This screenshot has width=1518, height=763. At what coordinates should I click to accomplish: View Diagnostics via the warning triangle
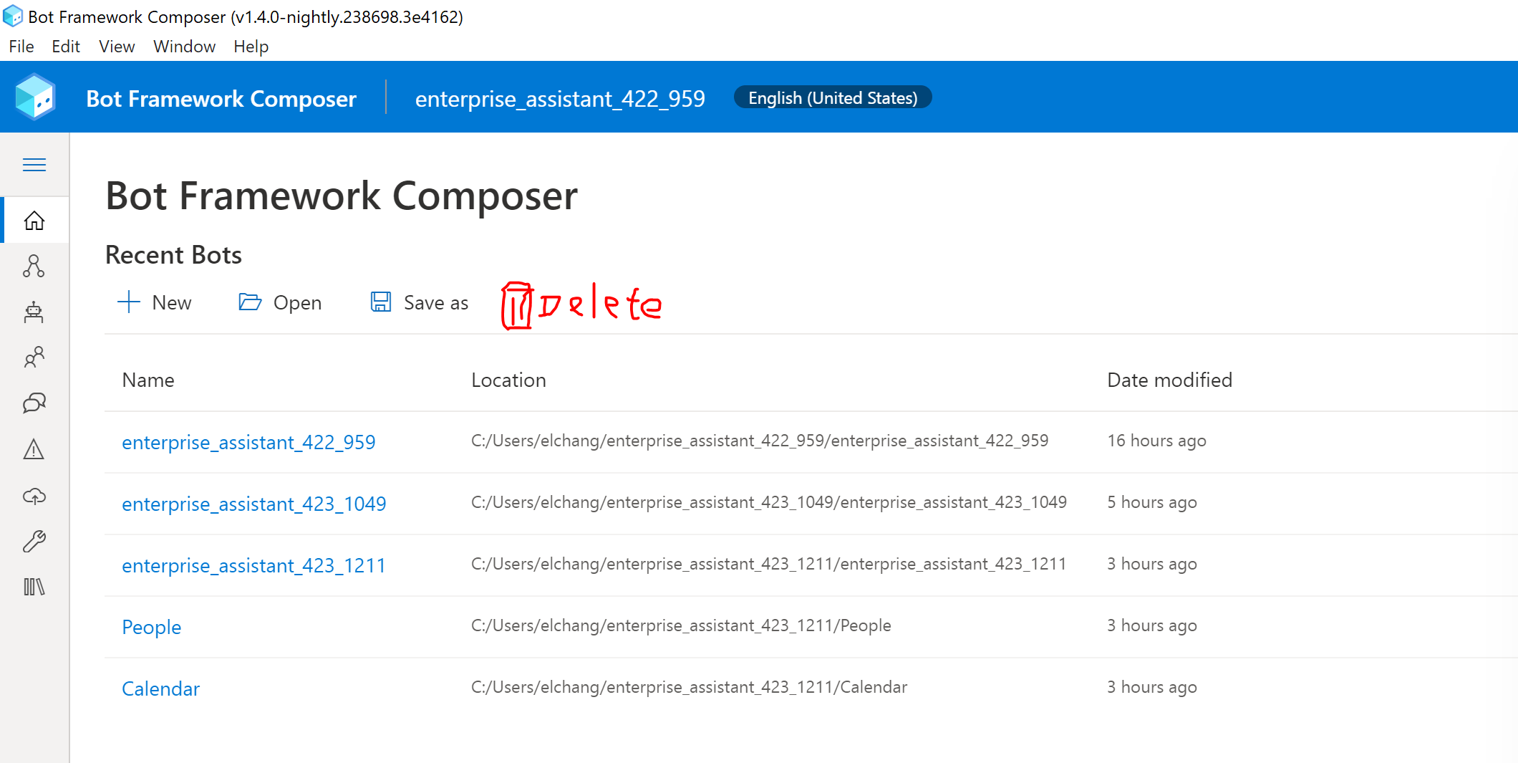(34, 449)
